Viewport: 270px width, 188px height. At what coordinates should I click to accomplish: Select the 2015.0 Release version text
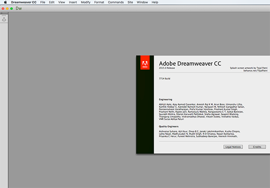[x=167, y=68]
